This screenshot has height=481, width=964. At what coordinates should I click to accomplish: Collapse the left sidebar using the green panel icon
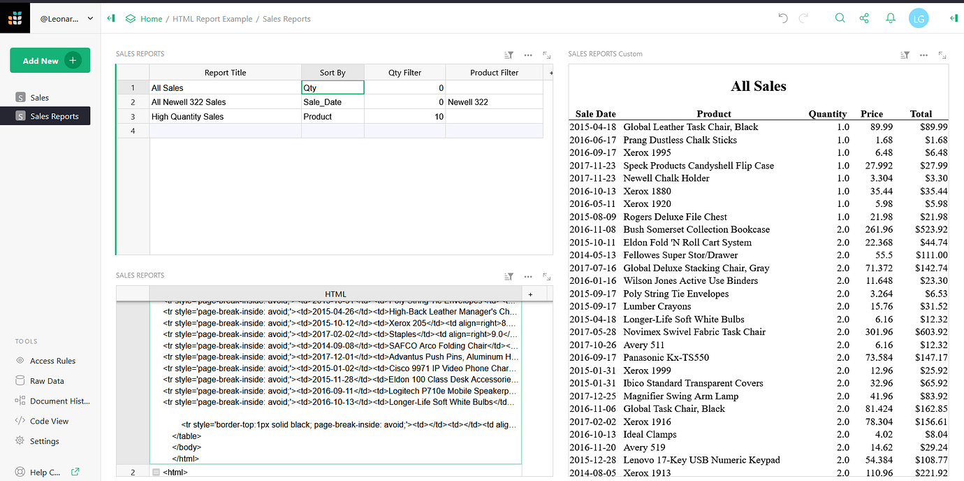pos(110,18)
